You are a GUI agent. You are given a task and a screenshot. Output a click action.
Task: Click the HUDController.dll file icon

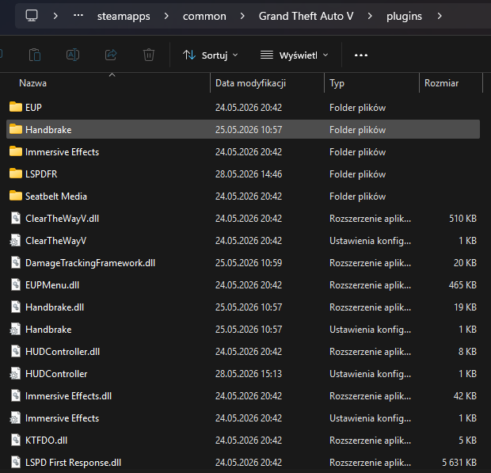16,351
